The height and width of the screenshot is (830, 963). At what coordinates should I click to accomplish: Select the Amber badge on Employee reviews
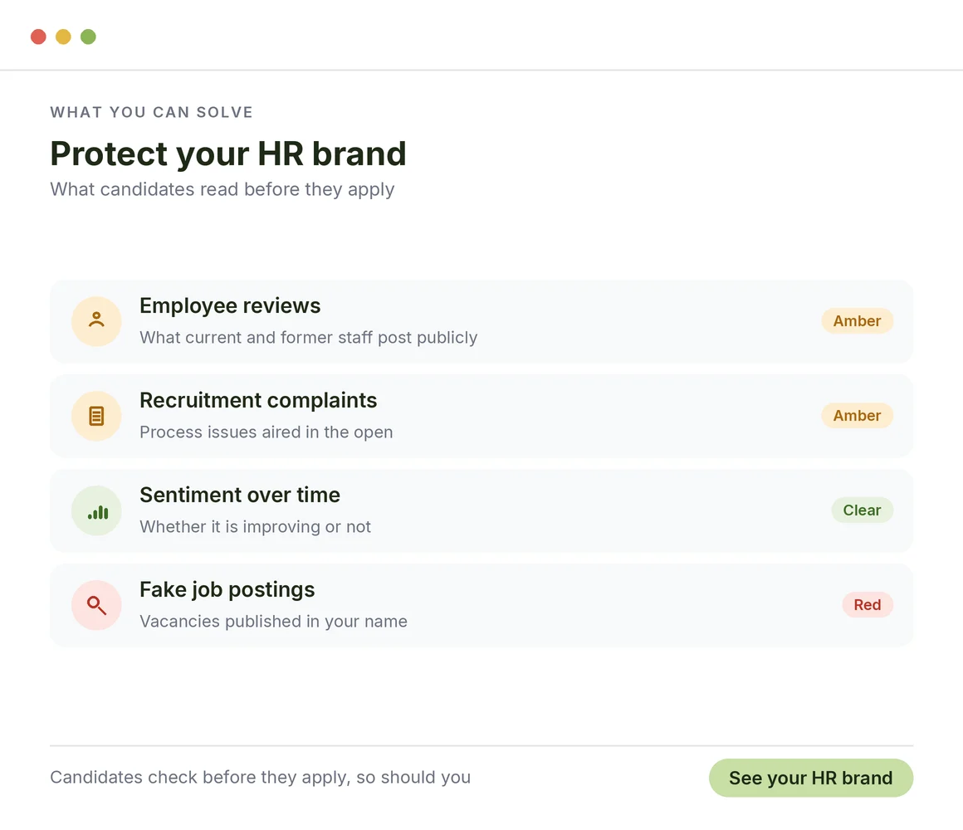pyautogui.click(x=857, y=321)
